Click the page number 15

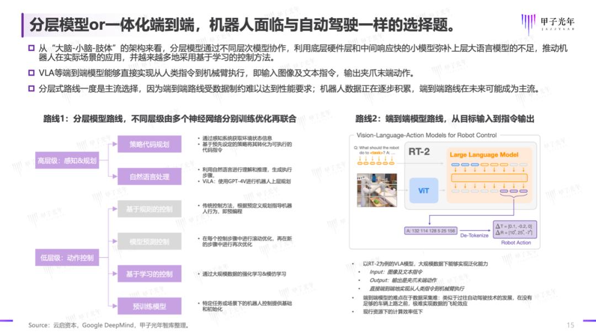point(570,325)
